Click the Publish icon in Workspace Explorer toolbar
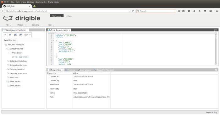Screen dimensions: 220x116 [10, 35]
